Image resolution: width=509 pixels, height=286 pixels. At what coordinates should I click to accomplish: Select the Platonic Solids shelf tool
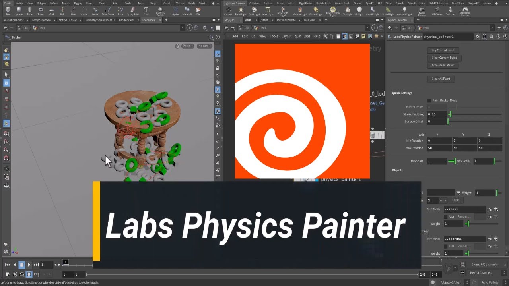tap(160, 12)
